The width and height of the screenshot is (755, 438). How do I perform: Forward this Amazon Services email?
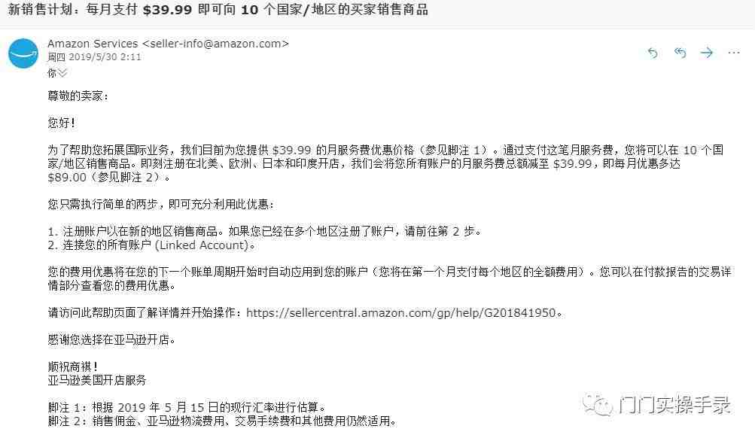click(x=706, y=53)
